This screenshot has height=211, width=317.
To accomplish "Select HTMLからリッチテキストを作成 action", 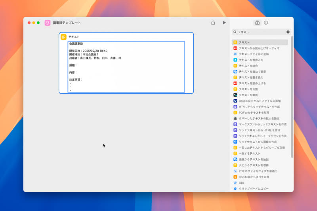I will click(x=260, y=106).
